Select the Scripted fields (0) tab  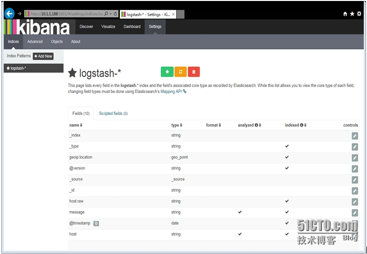tap(114, 114)
